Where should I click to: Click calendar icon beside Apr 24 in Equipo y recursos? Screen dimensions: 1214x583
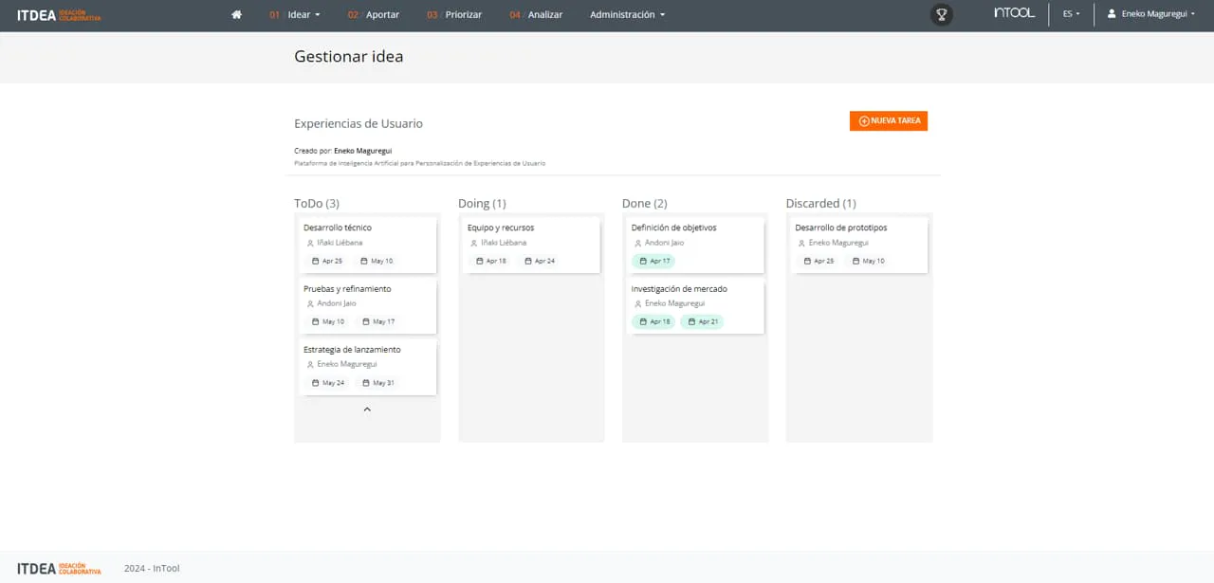click(528, 261)
